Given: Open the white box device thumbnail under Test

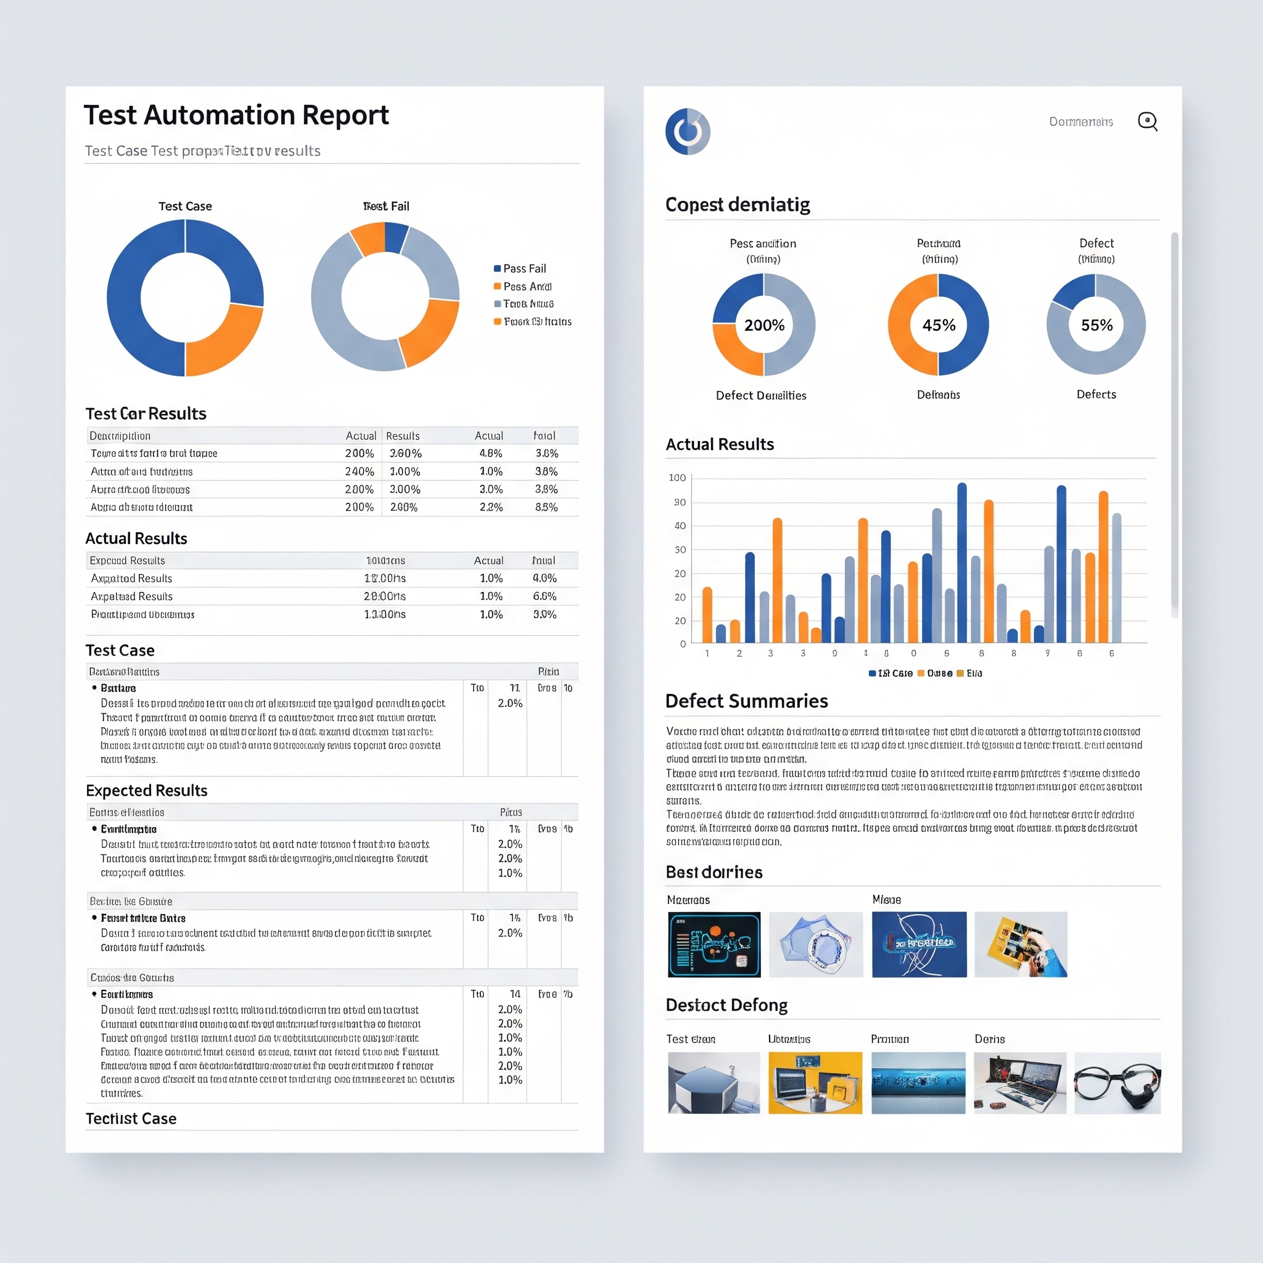Looking at the screenshot, I should coord(714,1083).
